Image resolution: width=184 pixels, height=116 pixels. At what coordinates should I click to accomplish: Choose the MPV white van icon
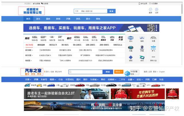point(141,85)
